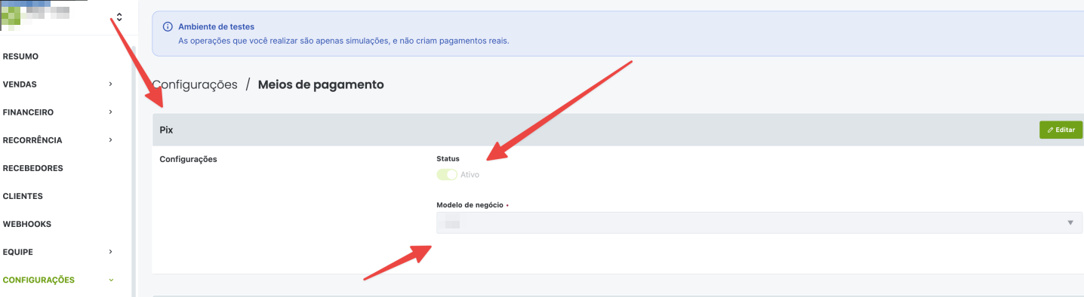Image resolution: width=1084 pixels, height=297 pixels.
Task: Open the Modelo de negócio dropdown
Action: point(759,223)
